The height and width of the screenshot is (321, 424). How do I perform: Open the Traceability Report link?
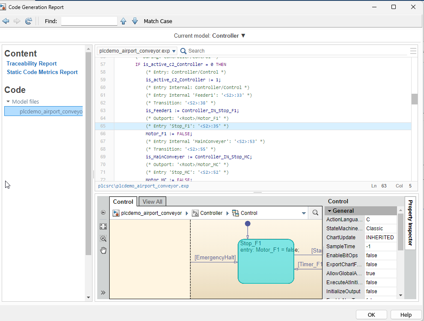31,63
